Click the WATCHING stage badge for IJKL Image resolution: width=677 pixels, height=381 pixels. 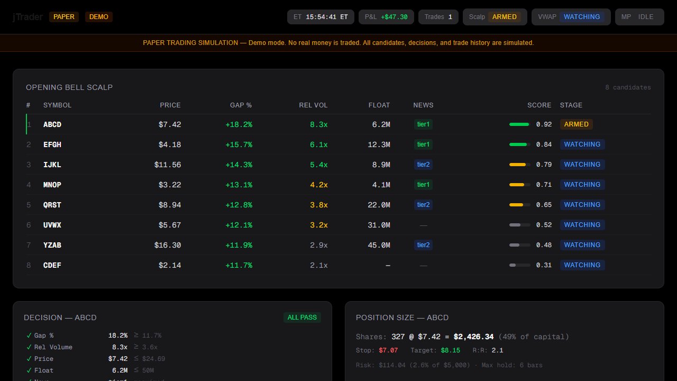pos(582,165)
